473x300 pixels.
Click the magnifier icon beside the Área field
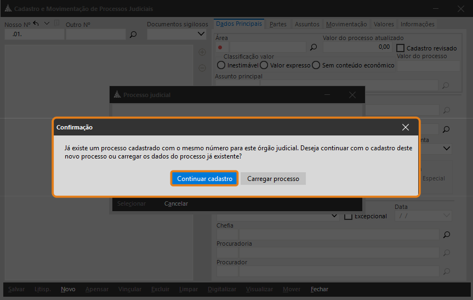314,47
